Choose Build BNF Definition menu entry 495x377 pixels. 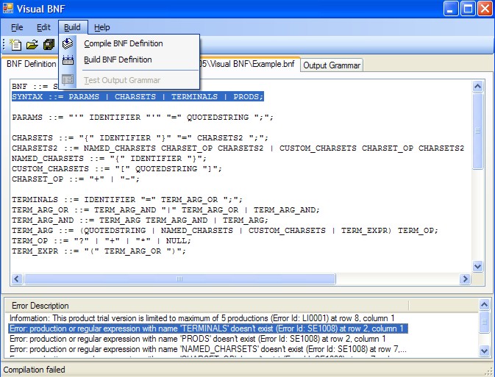pyautogui.click(x=118, y=60)
